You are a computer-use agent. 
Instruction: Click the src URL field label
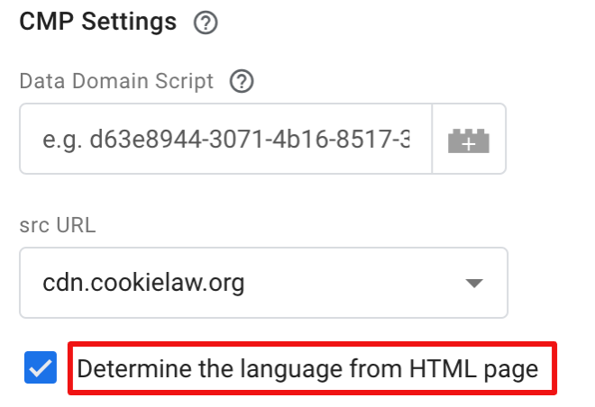[58, 224]
